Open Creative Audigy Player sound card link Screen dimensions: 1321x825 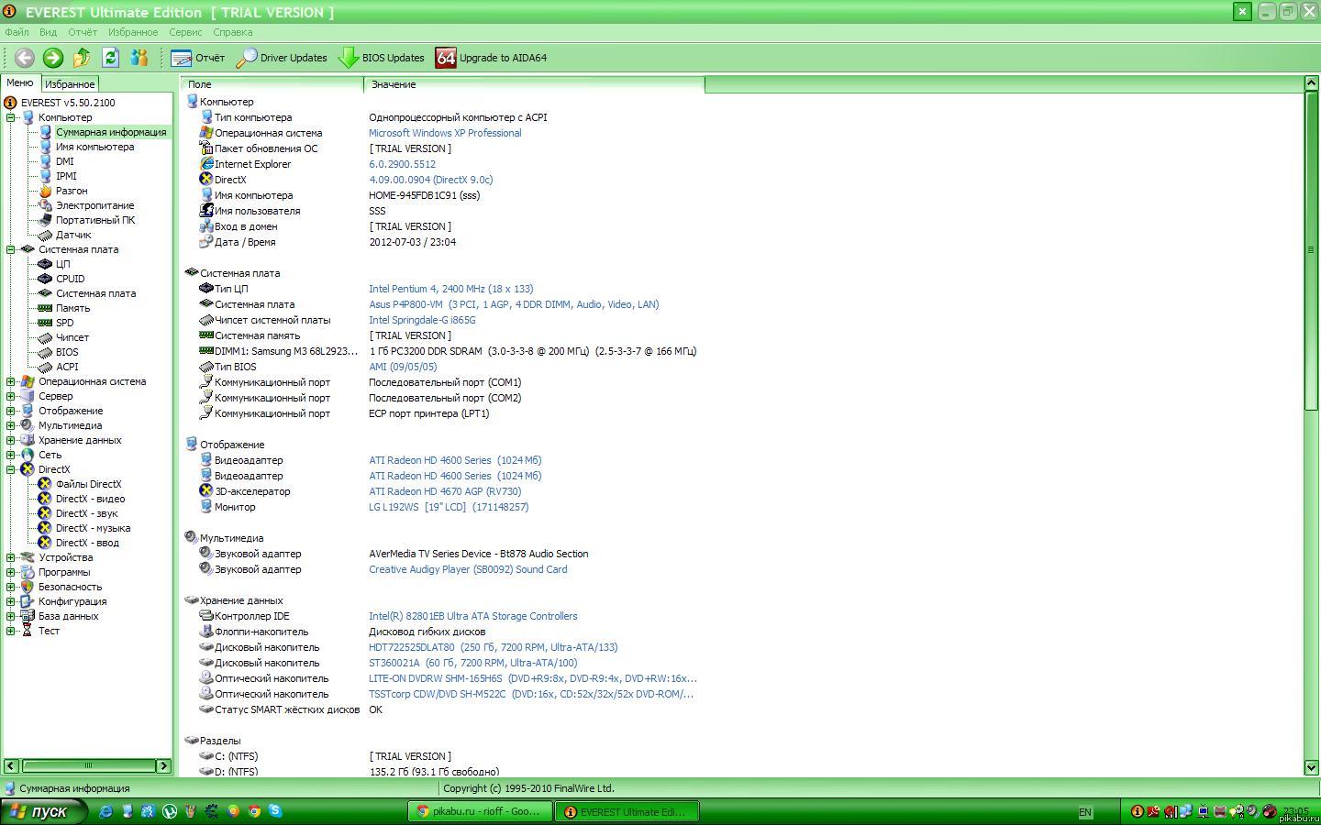point(468,569)
